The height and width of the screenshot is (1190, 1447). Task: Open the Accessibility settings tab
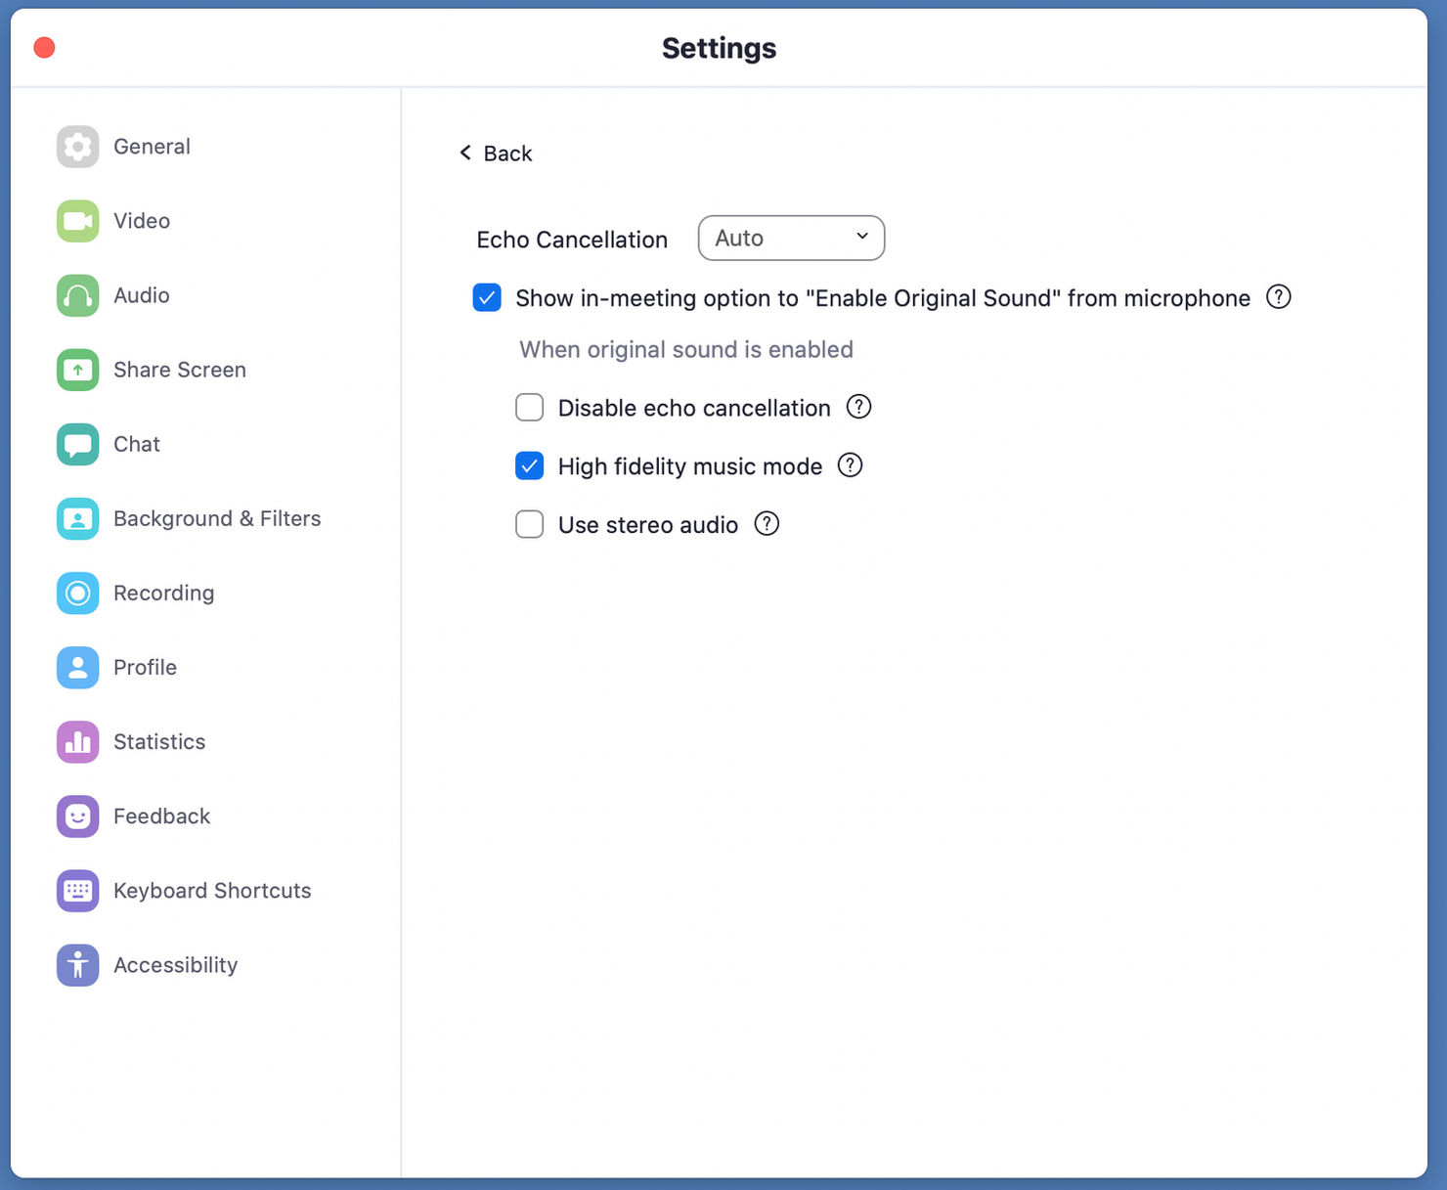coord(175,965)
